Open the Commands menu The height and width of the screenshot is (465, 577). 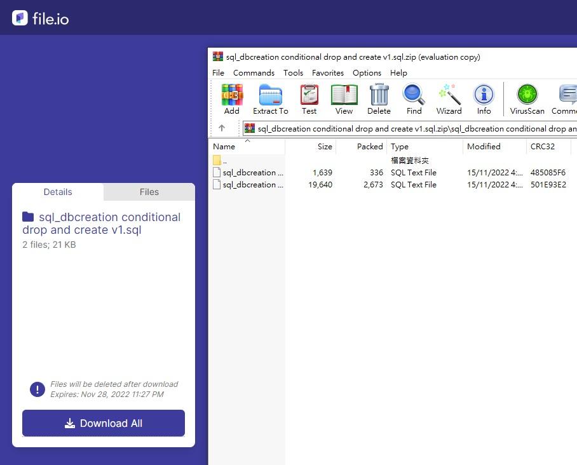tap(254, 72)
